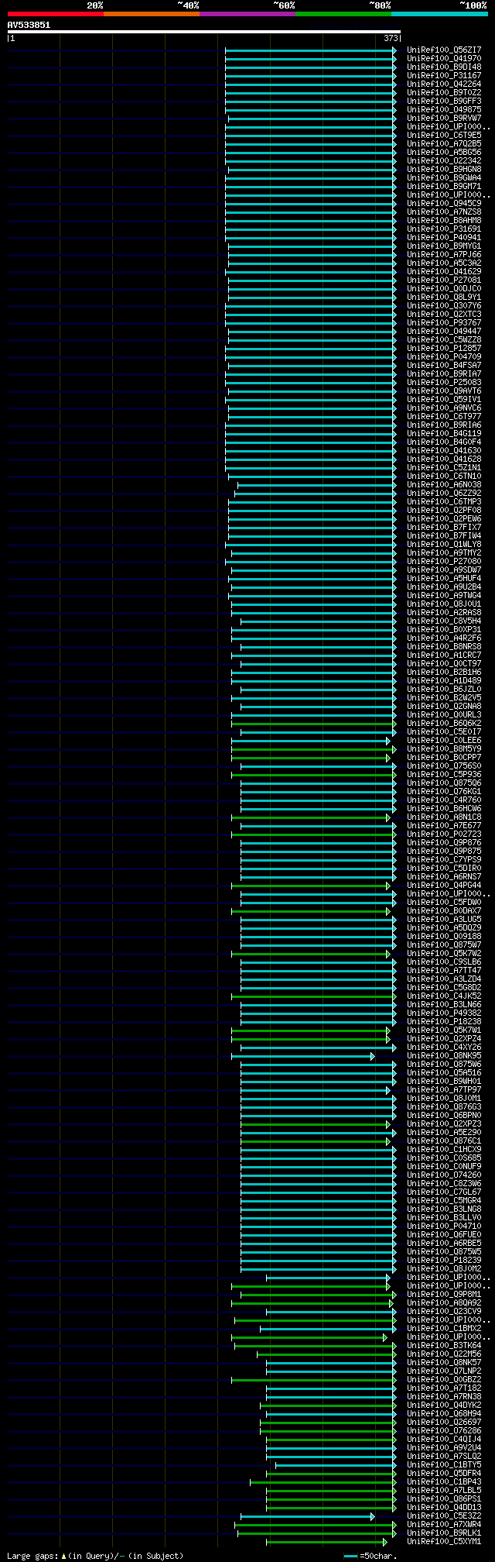Viewport: 495px width, 1562px height.
Task: Select the label UniRef100_C5MGR4
Action: (444, 1200)
